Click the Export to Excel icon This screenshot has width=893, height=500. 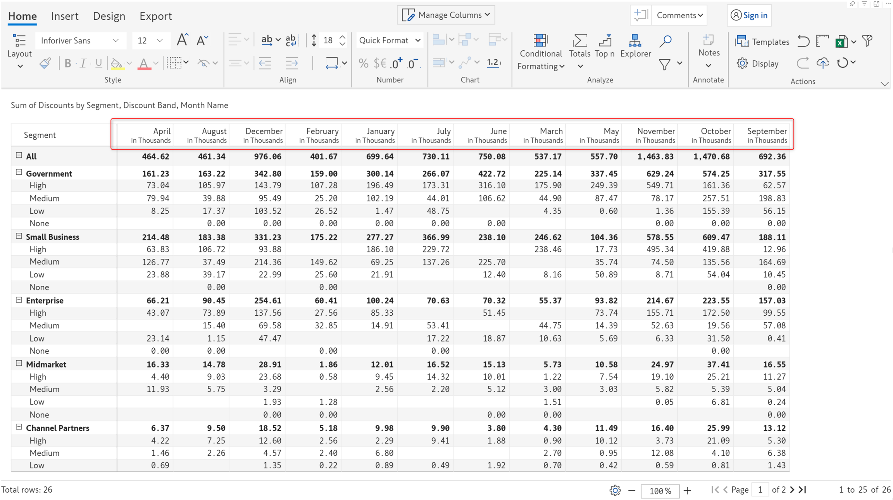(x=841, y=41)
